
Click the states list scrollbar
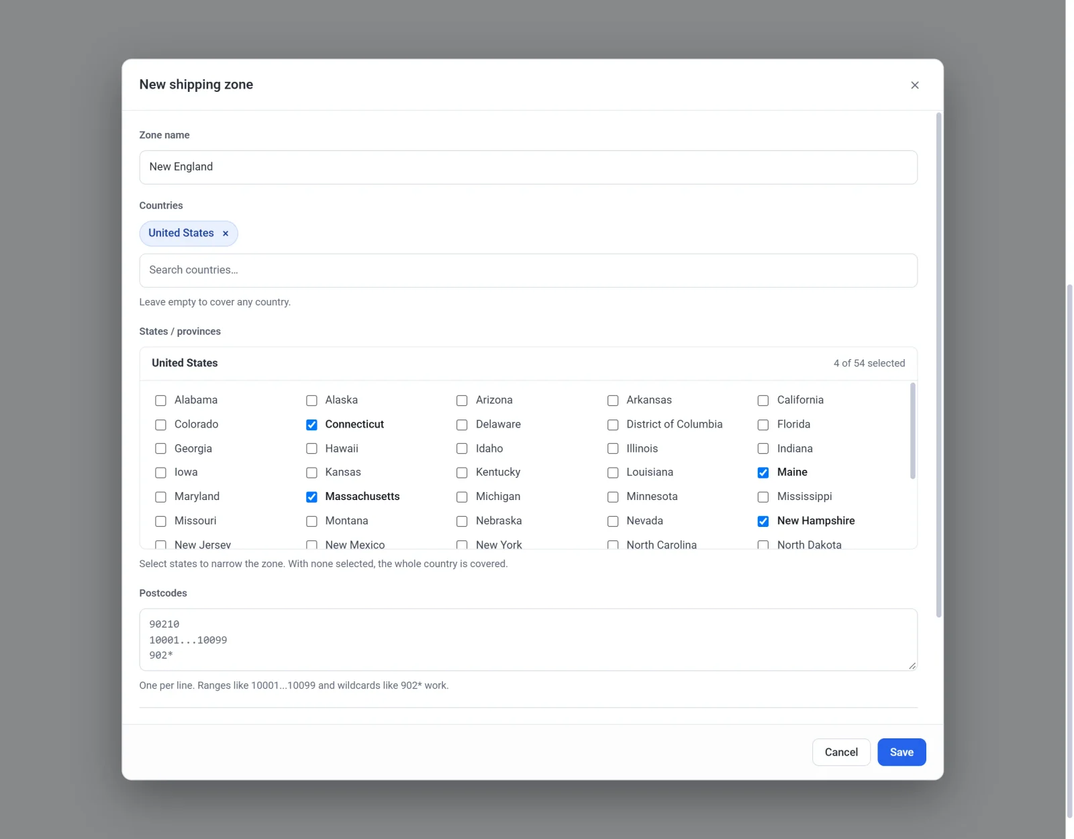click(x=913, y=431)
